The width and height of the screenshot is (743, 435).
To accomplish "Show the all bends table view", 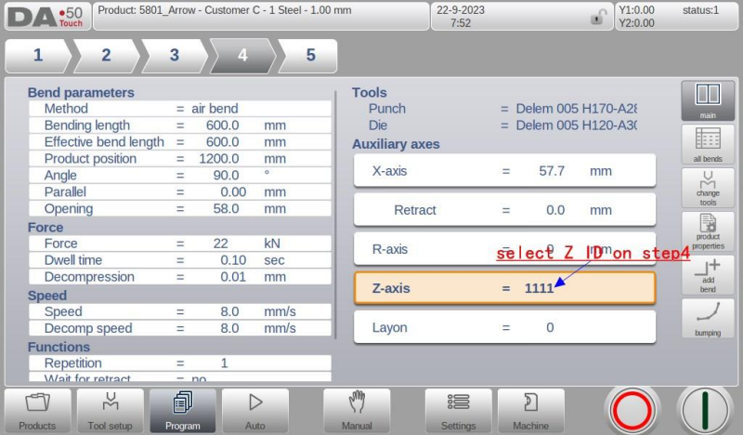I will [x=708, y=144].
